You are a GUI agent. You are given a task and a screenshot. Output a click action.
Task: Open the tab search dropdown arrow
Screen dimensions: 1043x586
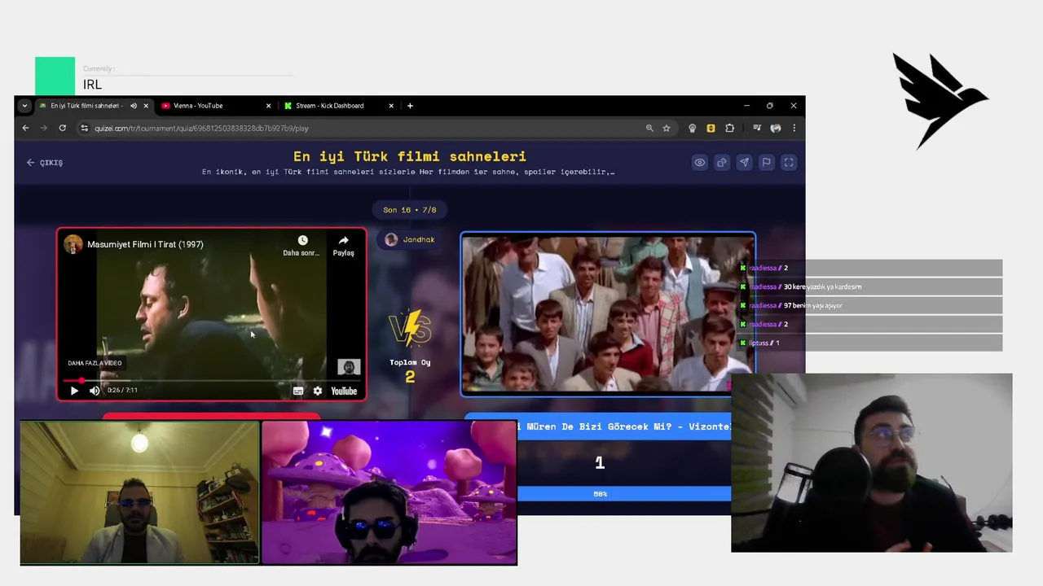point(24,105)
